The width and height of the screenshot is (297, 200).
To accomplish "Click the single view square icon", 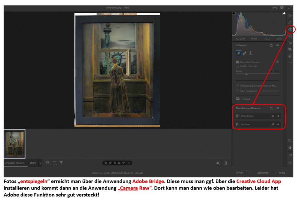I will [x=218, y=163].
